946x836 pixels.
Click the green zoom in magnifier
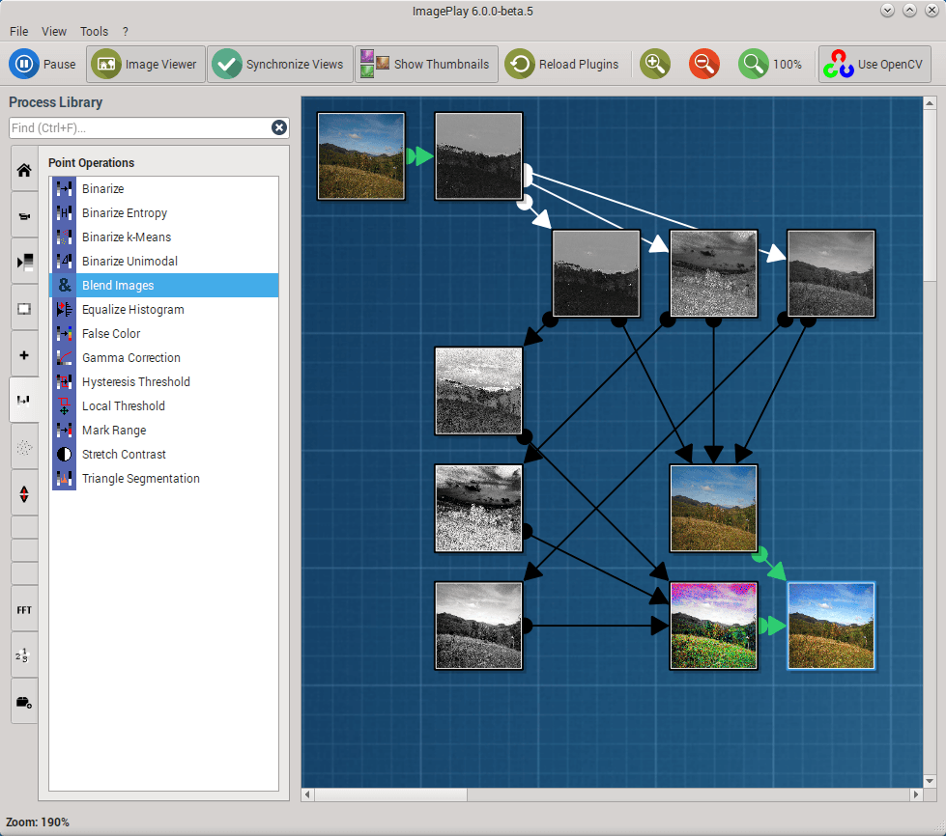(x=655, y=64)
